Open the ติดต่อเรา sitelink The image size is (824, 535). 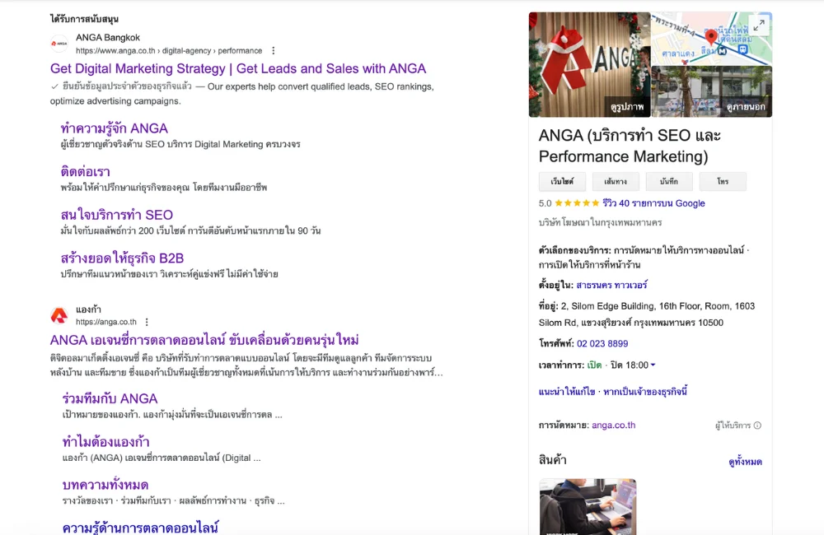(85, 172)
